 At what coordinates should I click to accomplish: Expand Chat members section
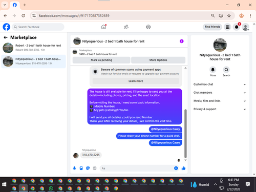(220, 93)
